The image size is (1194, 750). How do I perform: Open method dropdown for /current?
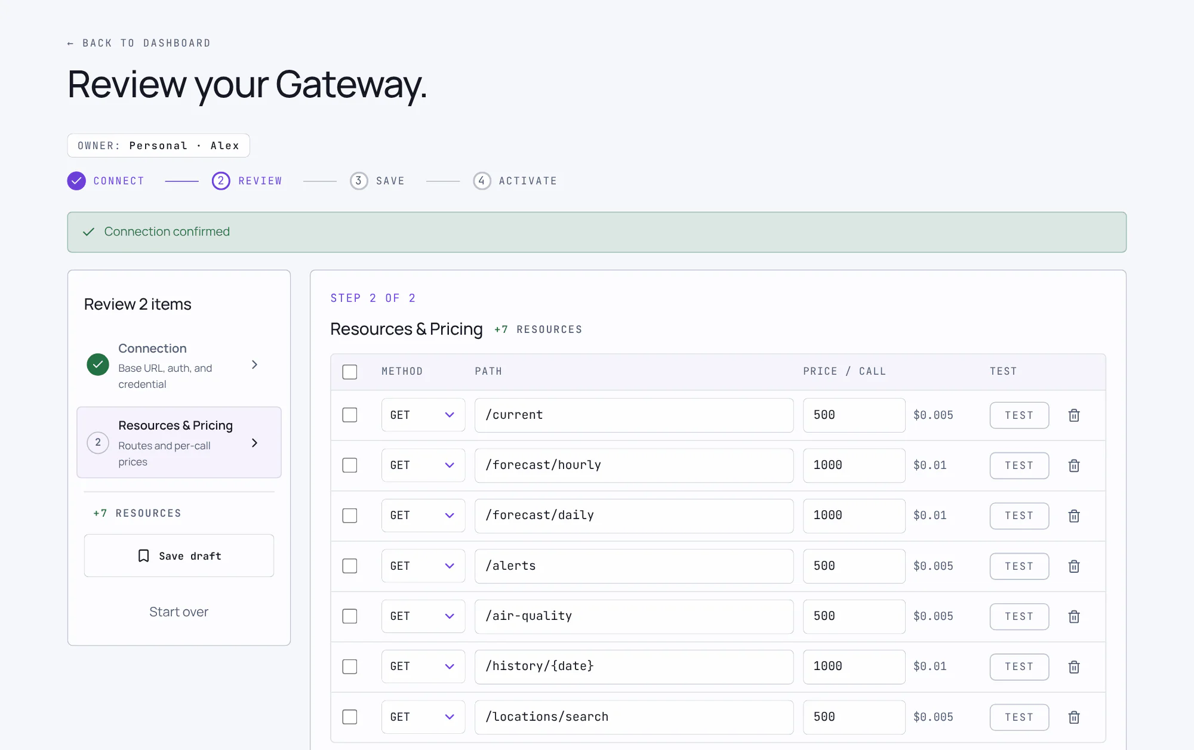coord(423,415)
